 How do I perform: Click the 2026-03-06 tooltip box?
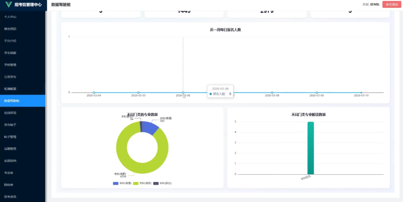tap(221, 92)
